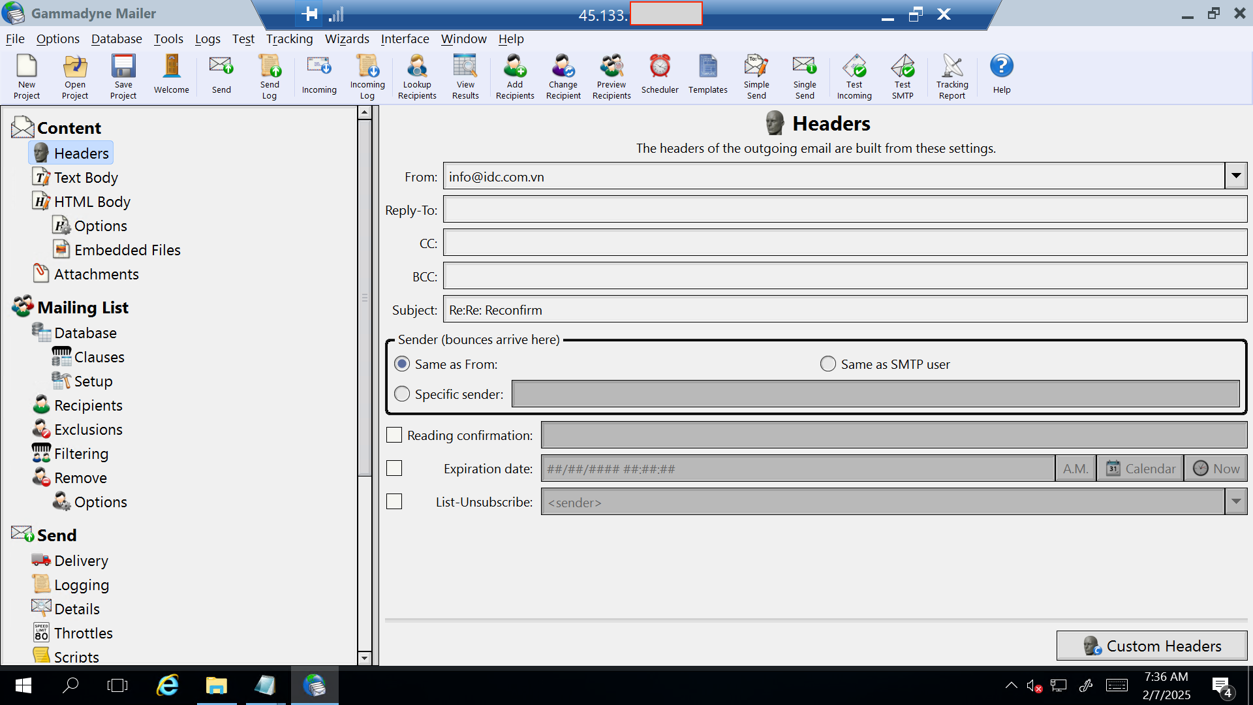The image size is (1253, 705).
Task: Open Internet Explorer from the taskbar
Action: [168, 685]
